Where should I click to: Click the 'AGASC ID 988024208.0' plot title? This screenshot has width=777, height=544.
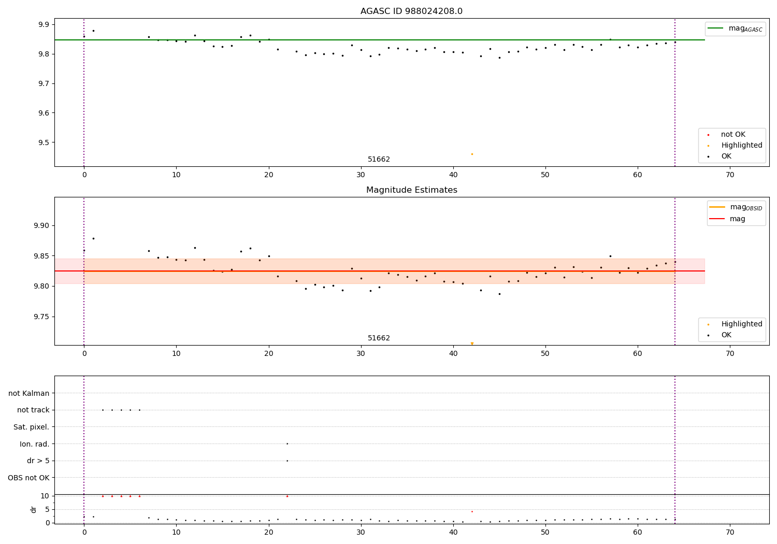point(411,11)
